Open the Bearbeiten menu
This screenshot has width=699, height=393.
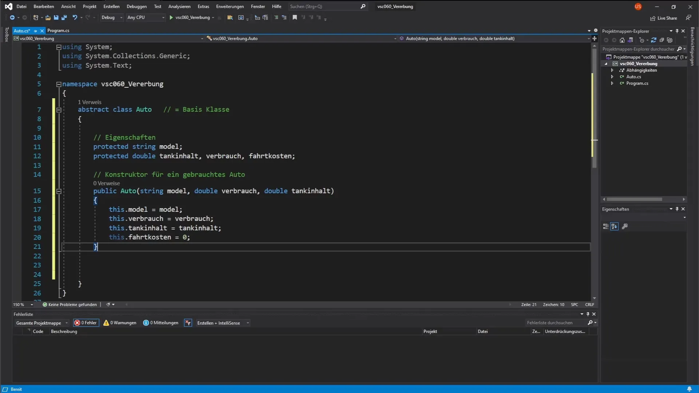[x=44, y=7]
